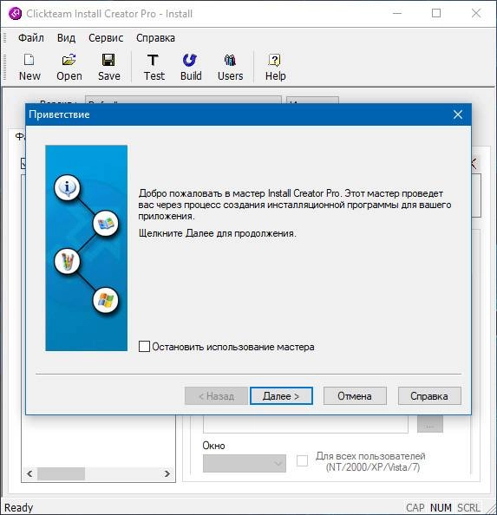Click the SCRL indicator in status bar
497x515 pixels.
pyautogui.click(x=468, y=507)
